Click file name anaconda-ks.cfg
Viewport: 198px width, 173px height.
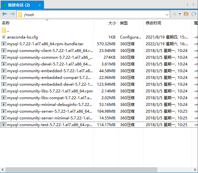pyautogui.click(x=22, y=37)
